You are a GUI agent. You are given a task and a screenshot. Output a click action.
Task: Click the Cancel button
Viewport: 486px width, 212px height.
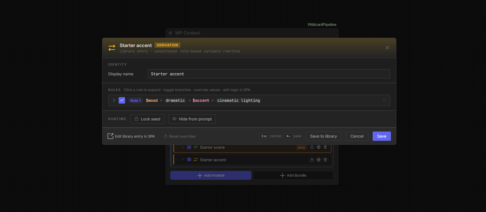pos(357,136)
